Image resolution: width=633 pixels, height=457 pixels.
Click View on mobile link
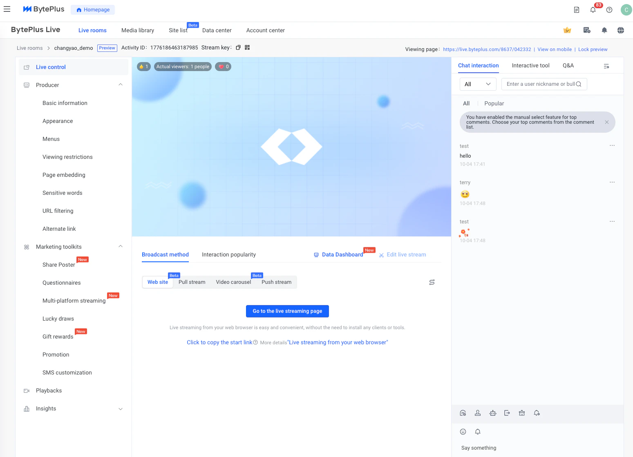click(x=555, y=49)
